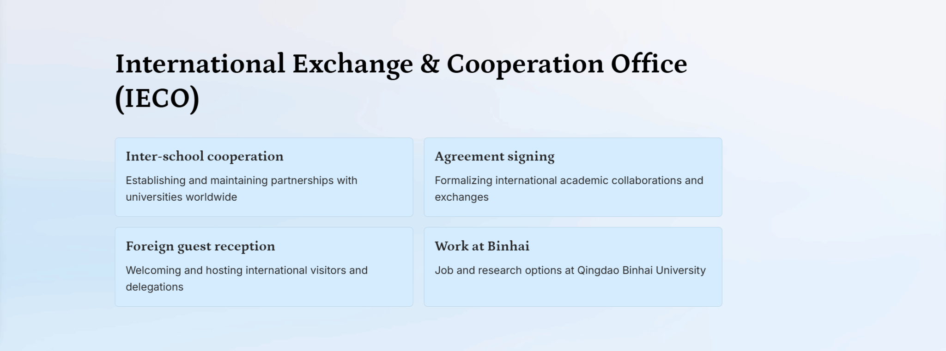The image size is (946, 351).
Task: Click 'universities worldwide' text in first card
Action: [181, 197]
